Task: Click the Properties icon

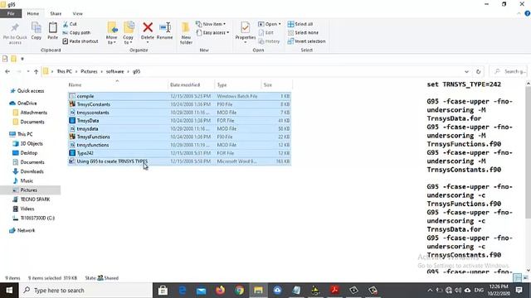Action: [x=246, y=27]
